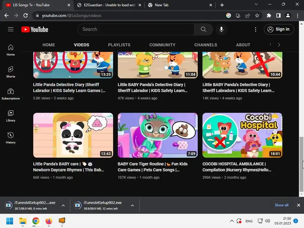Expand second iTunes64Setup902.exe download options

(132, 205)
